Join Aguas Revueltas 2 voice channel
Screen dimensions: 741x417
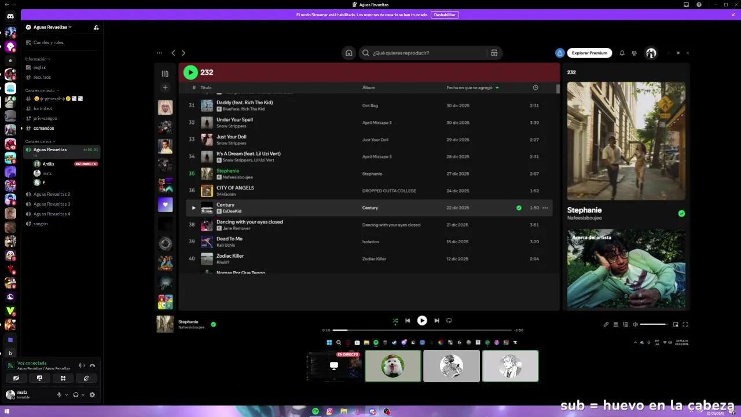click(61, 194)
